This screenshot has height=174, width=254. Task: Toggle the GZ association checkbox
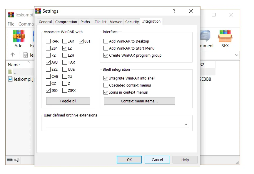[48, 83]
